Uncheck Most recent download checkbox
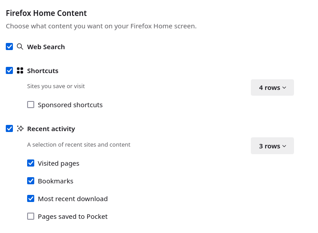 point(31,198)
